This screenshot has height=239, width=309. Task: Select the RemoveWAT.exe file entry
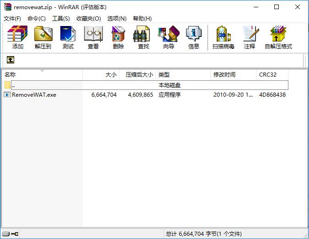[x=34, y=95]
